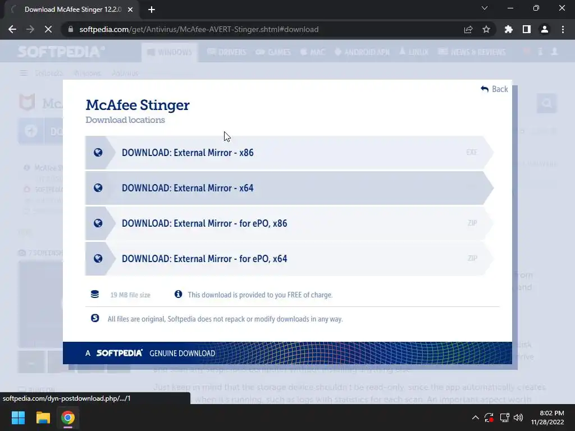The image size is (575, 431).
Task: Click the Softpedia user account icon
Action: [x=554, y=52]
